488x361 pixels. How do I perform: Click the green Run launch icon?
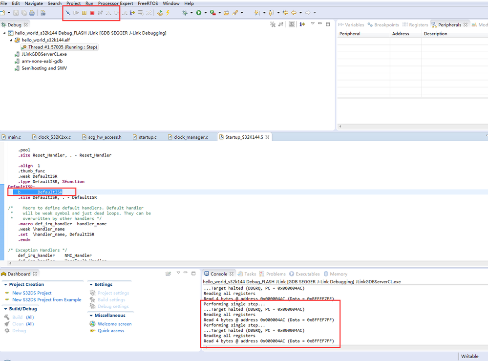point(198,13)
